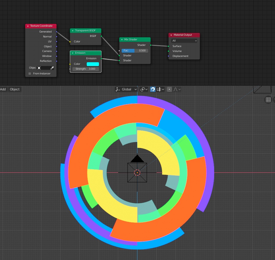Toggle proportional editing button

point(169,89)
